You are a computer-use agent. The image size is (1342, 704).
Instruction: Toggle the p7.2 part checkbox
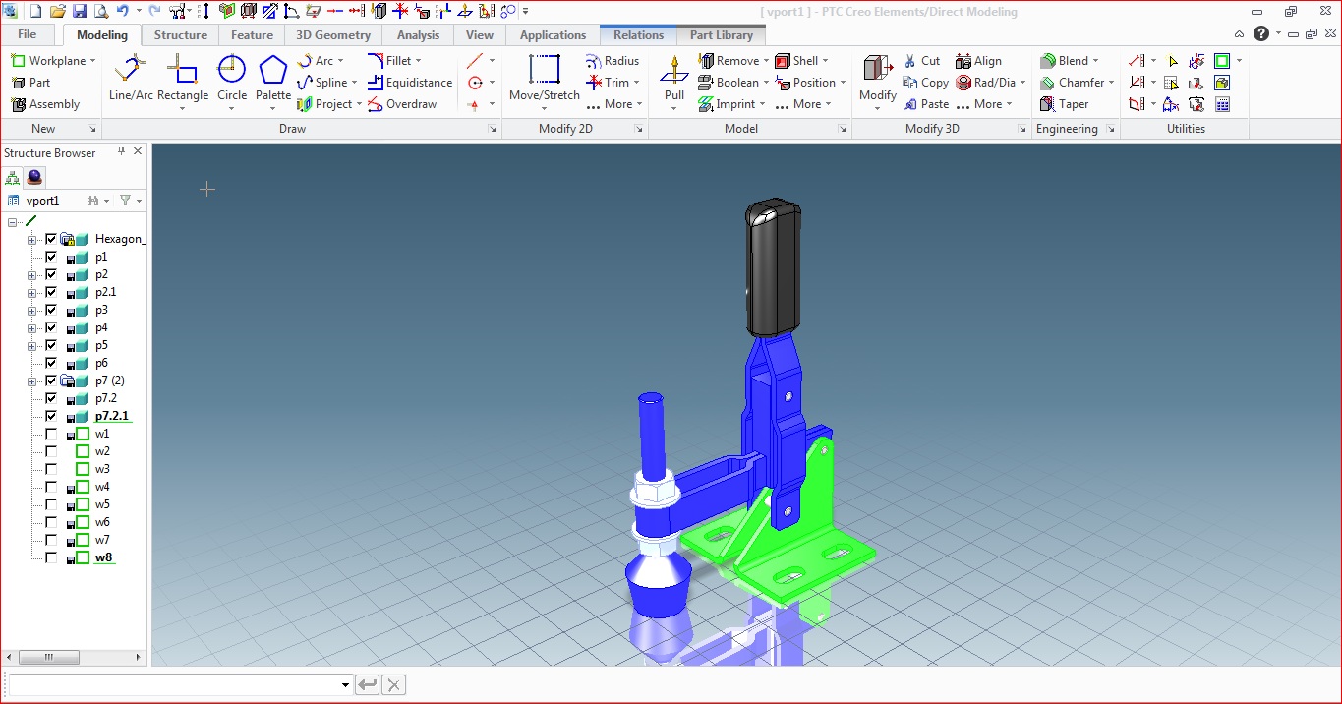(51, 398)
